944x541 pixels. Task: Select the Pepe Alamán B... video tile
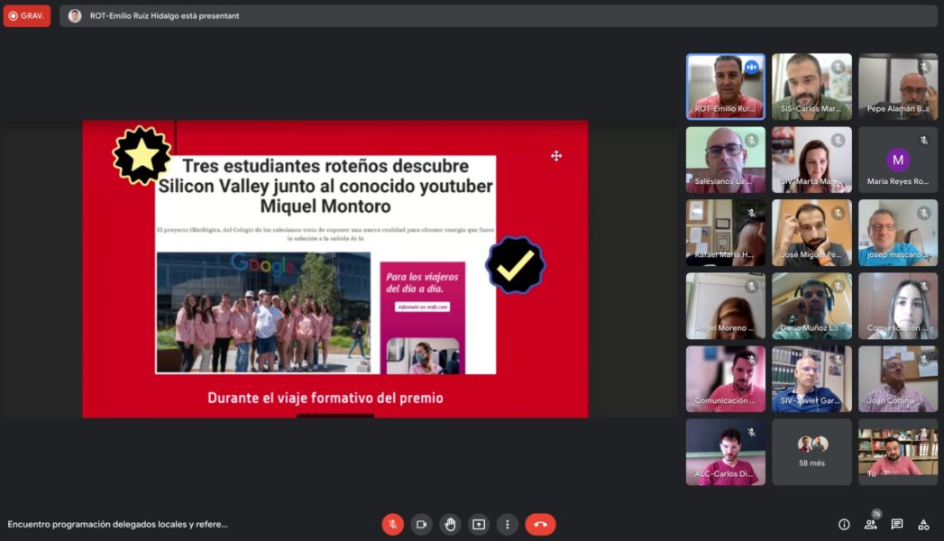click(898, 87)
